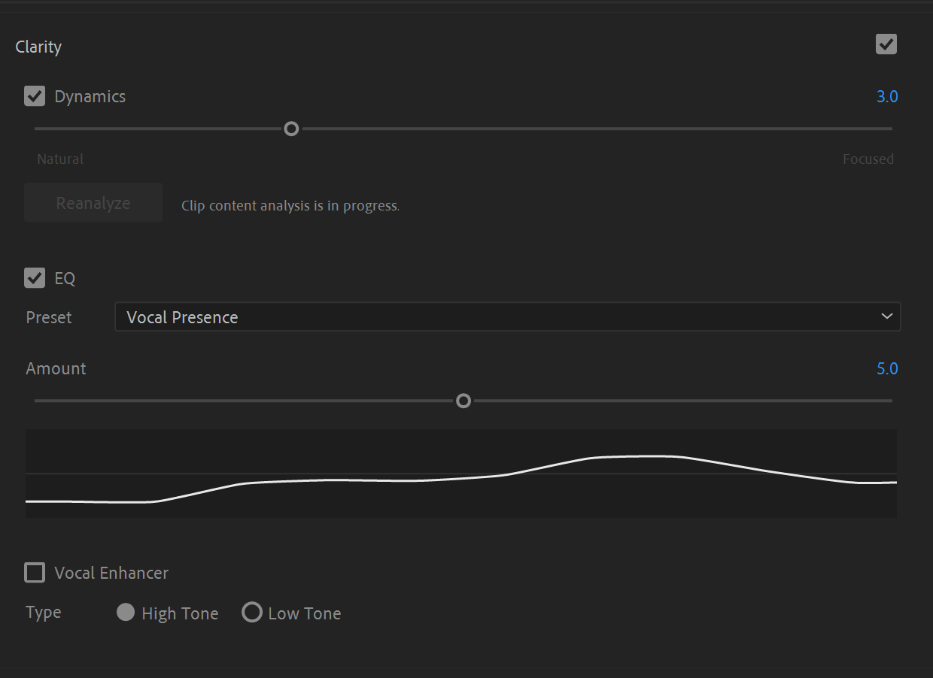Turn off the EQ checkbox

[x=35, y=278]
